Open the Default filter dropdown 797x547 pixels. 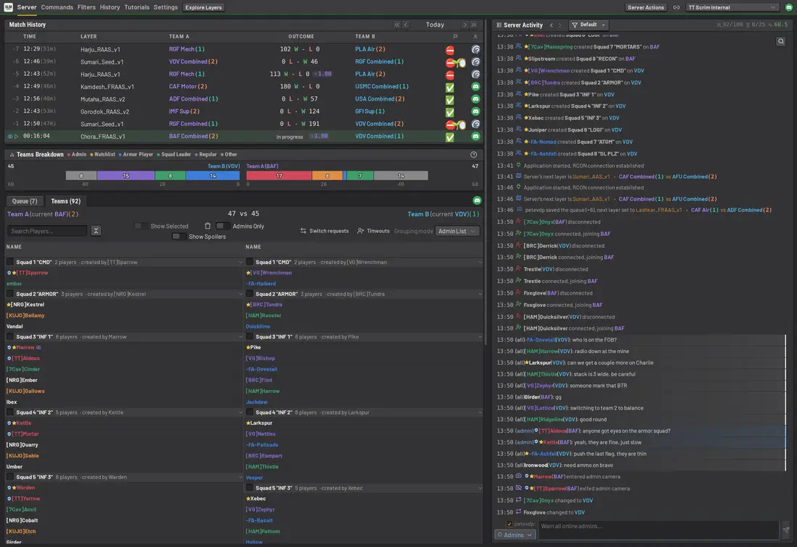point(588,25)
